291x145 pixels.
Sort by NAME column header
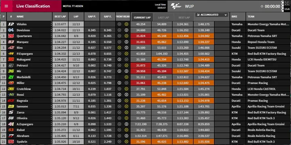pos(20,16)
